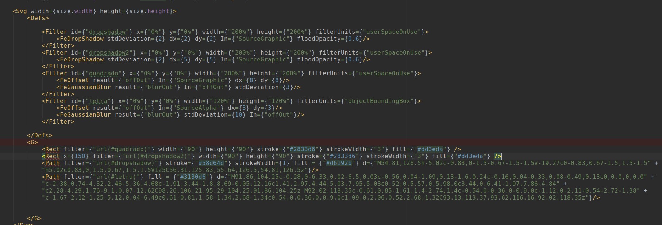Click the "SourceAlpha" string

tap(196, 108)
